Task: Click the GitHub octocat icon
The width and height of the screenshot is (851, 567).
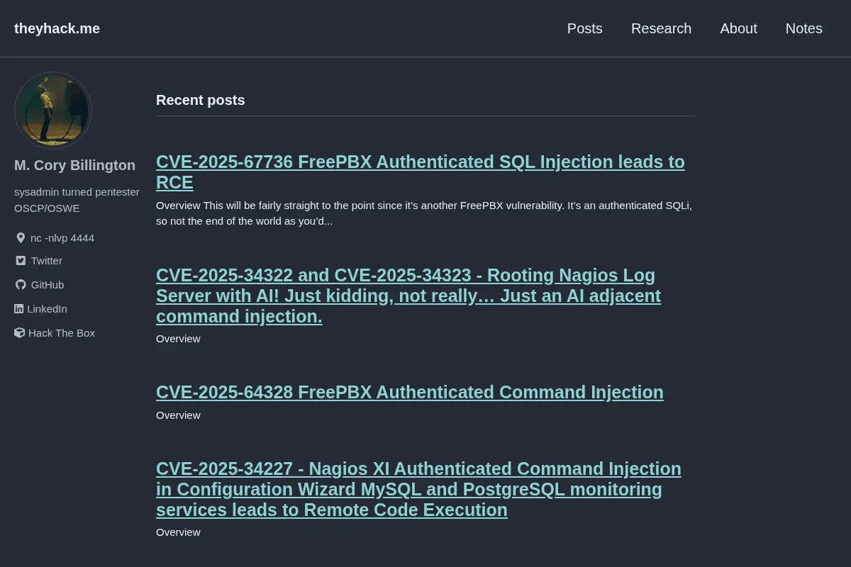Action: click(21, 285)
